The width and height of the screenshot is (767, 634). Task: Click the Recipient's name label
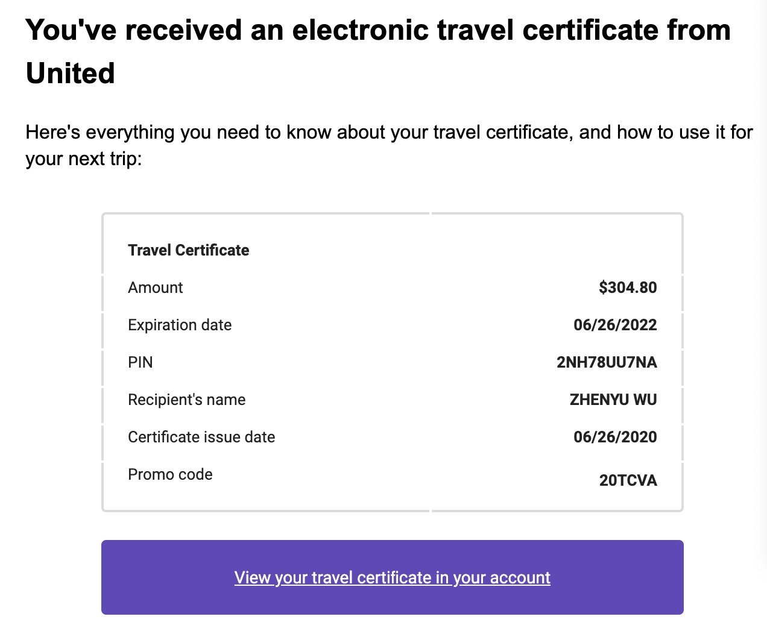(x=187, y=400)
